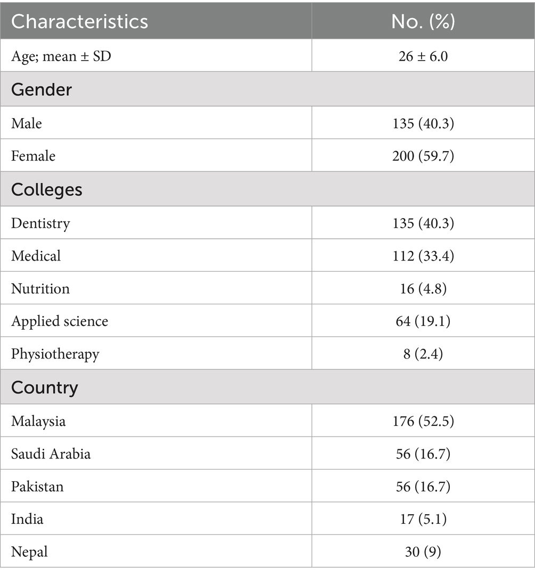Click the 200 (59.7) Female value
Viewport: 535px width, 577px height.
pyautogui.click(x=423, y=156)
